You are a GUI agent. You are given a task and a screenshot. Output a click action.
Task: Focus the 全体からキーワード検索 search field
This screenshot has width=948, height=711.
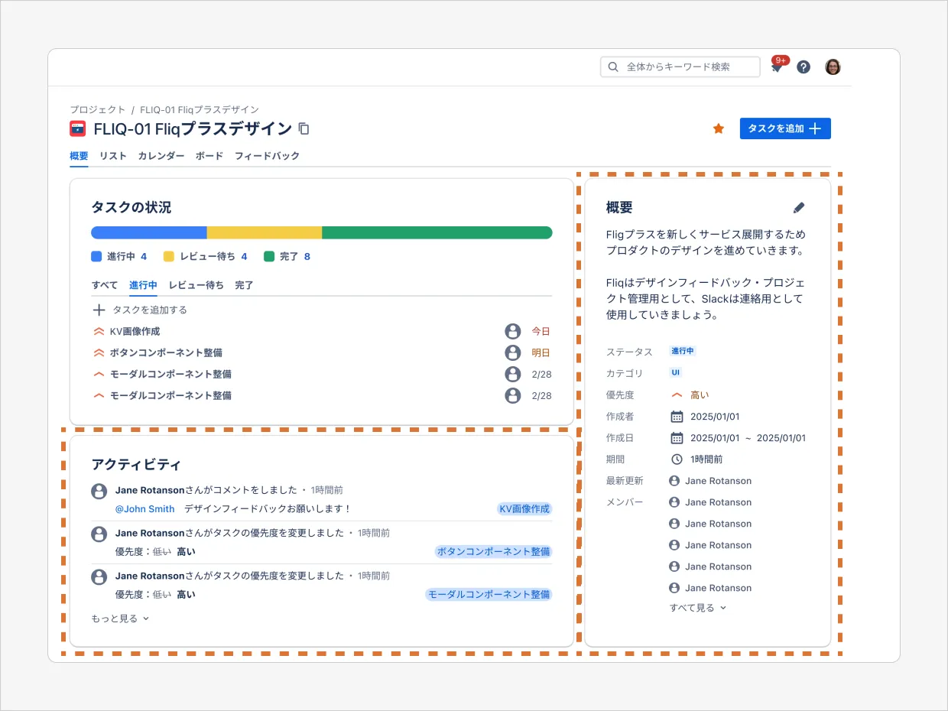(680, 67)
